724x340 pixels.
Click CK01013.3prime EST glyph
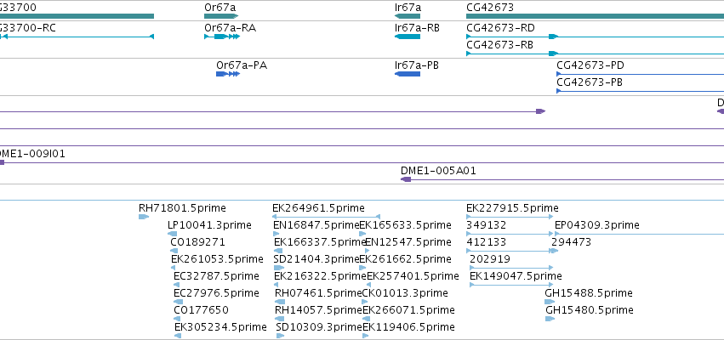367,302
